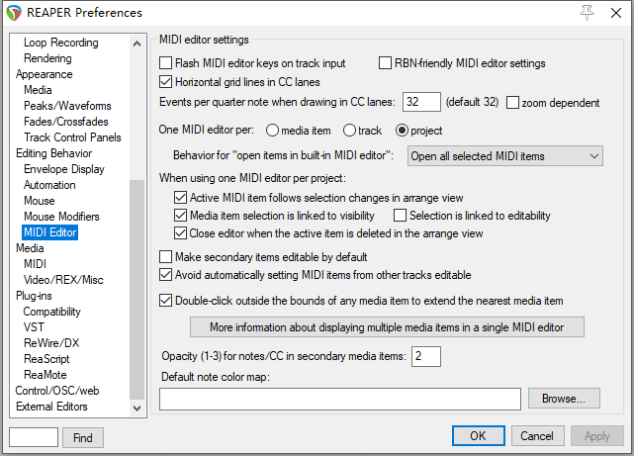Select the media item radio button
This screenshot has width=634, height=456.
point(272,131)
